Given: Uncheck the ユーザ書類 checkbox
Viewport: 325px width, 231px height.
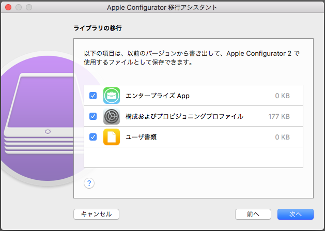Looking at the screenshot, I should 93,137.
